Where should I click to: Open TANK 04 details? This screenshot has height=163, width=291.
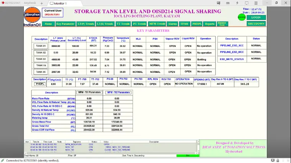coord(41,66)
